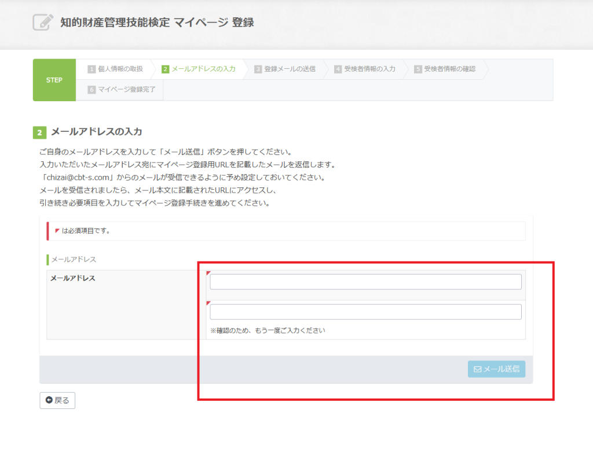
Task: Click the red flag on confirmation email field
Action: coord(208,303)
